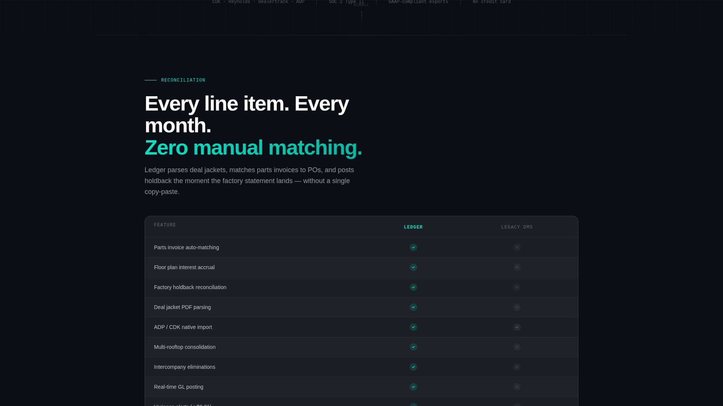Click Legacy DMS cross for Factory holdback reconciliation
Viewport: 723px width, 406px height.
click(517, 287)
